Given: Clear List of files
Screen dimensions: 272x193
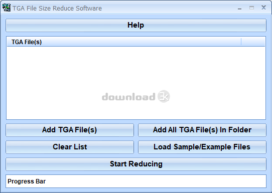Looking at the screenshot, I should tap(70, 147).
